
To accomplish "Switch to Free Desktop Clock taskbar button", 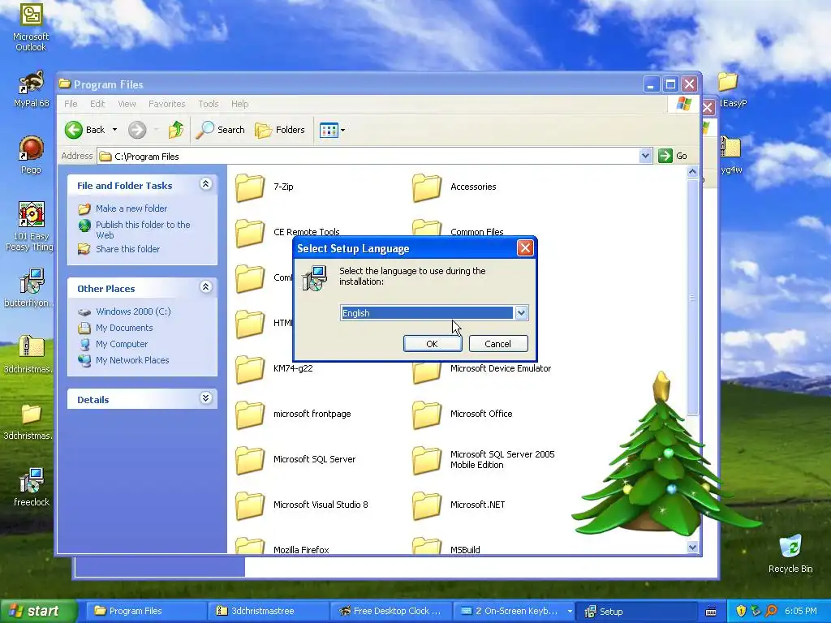I will (391, 612).
